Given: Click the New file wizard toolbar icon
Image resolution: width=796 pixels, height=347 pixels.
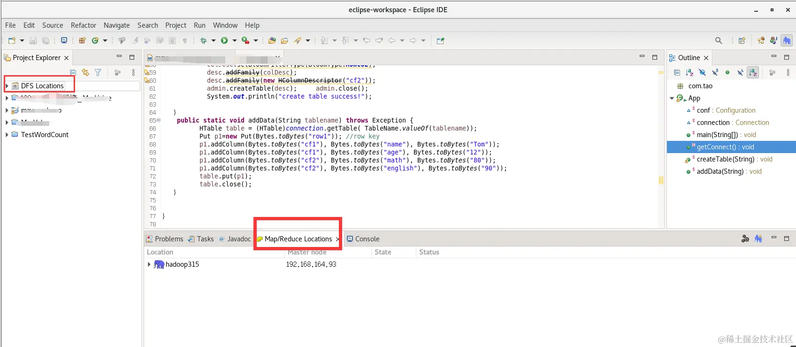Looking at the screenshot, I should click(x=12, y=41).
